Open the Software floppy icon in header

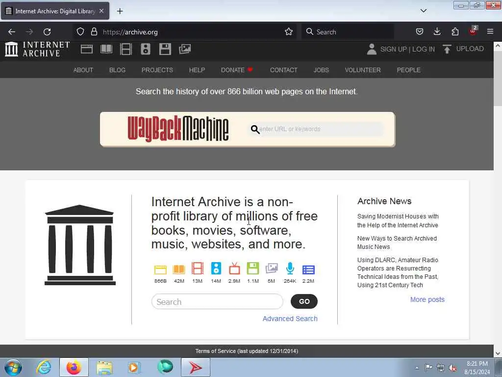click(x=165, y=49)
